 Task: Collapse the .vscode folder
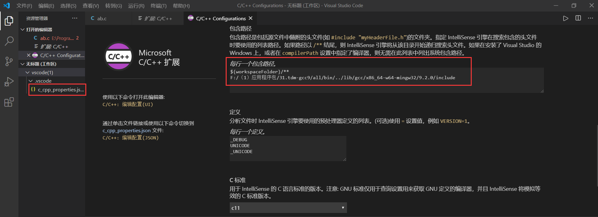click(x=31, y=81)
